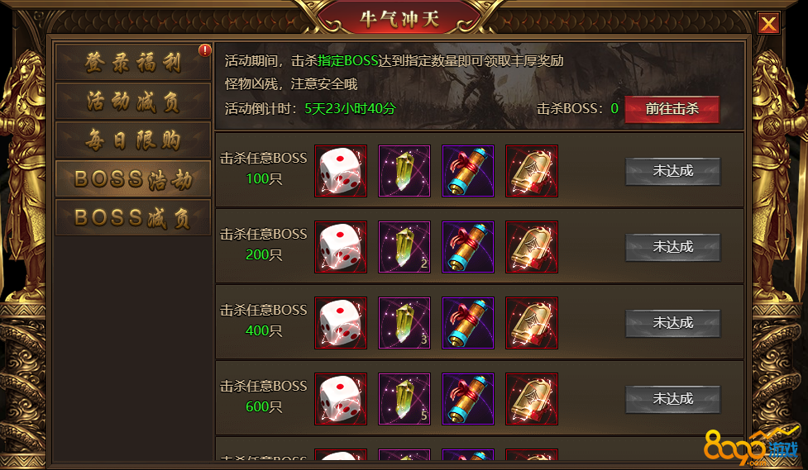
Task: Click the dice reward in the 100 BOSS row
Action: click(x=341, y=171)
